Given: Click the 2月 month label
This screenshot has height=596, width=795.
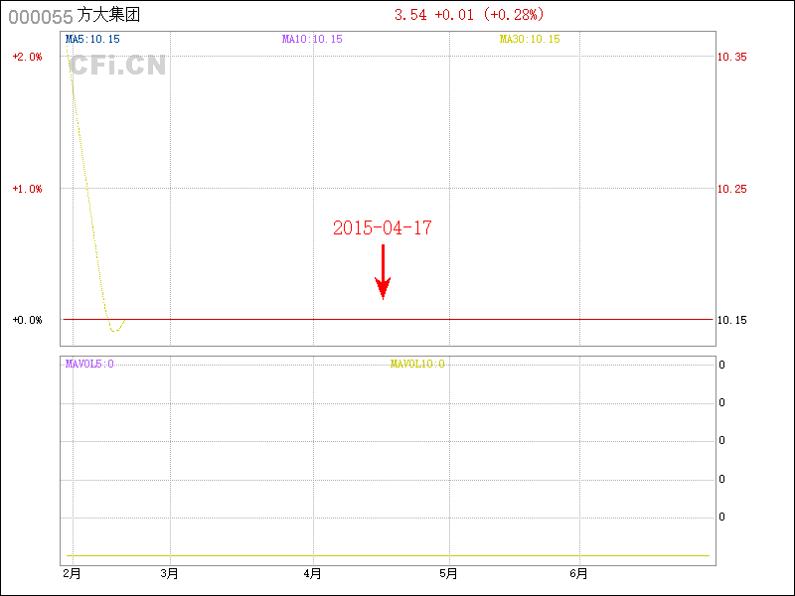Looking at the screenshot, I should (x=72, y=574).
